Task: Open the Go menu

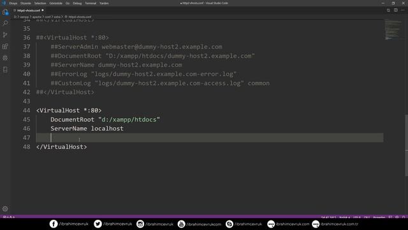Action: coord(68,3)
